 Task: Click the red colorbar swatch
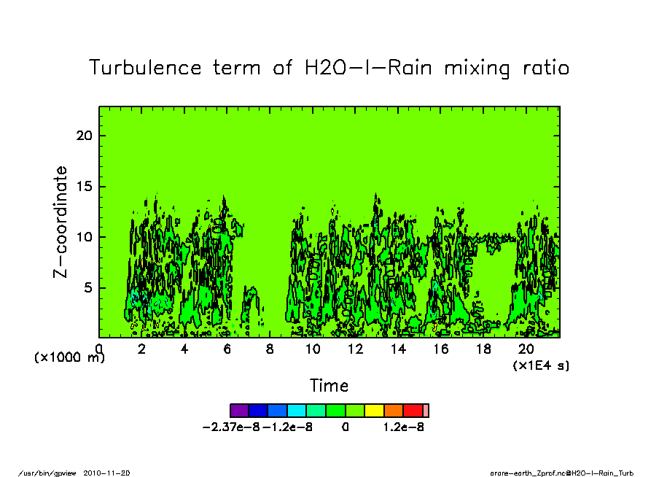click(413, 411)
